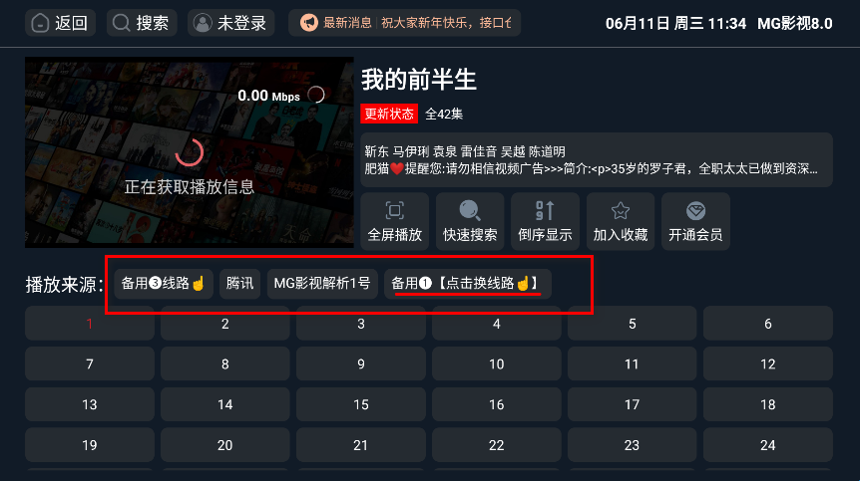The width and height of the screenshot is (860, 481).
Task: Select episode 24
Action: pyautogui.click(x=768, y=445)
